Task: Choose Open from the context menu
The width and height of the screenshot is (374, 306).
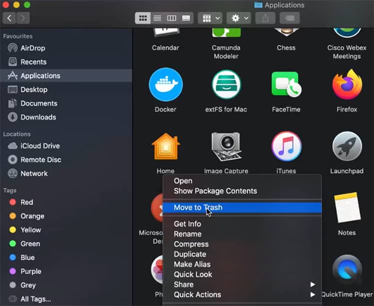Action: (x=242, y=181)
